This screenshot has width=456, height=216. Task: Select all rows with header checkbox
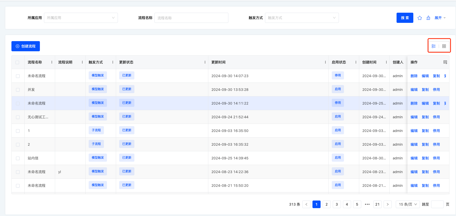click(18, 62)
